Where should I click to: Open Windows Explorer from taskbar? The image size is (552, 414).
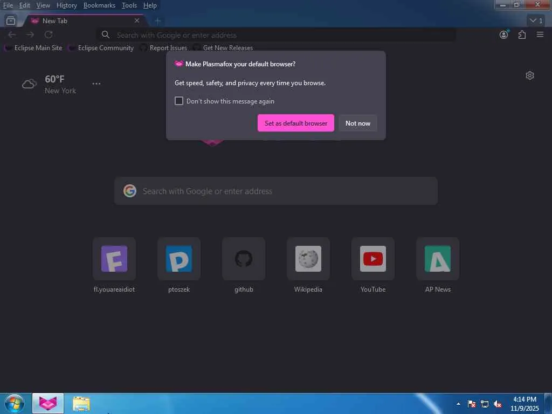coord(81,404)
